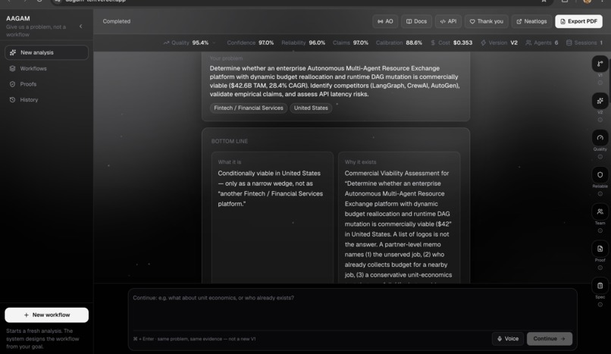Open the Reliable shield panel icon

(600, 175)
